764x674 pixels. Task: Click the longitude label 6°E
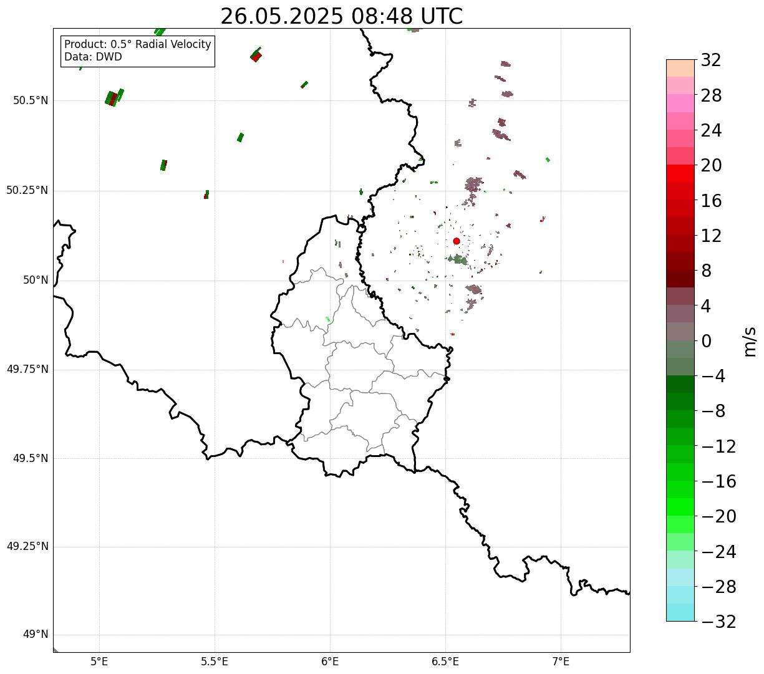330,662
